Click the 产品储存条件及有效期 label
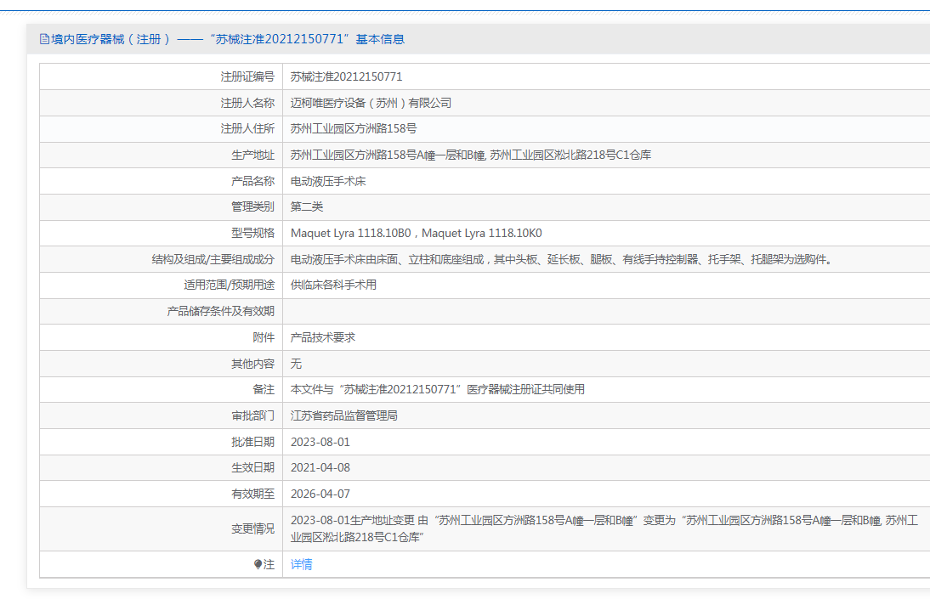The height and width of the screenshot is (599, 930). pos(221,311)
